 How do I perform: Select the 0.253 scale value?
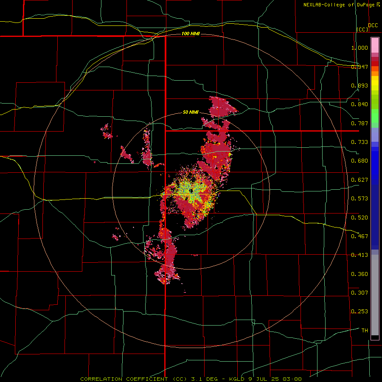point(360,312)
